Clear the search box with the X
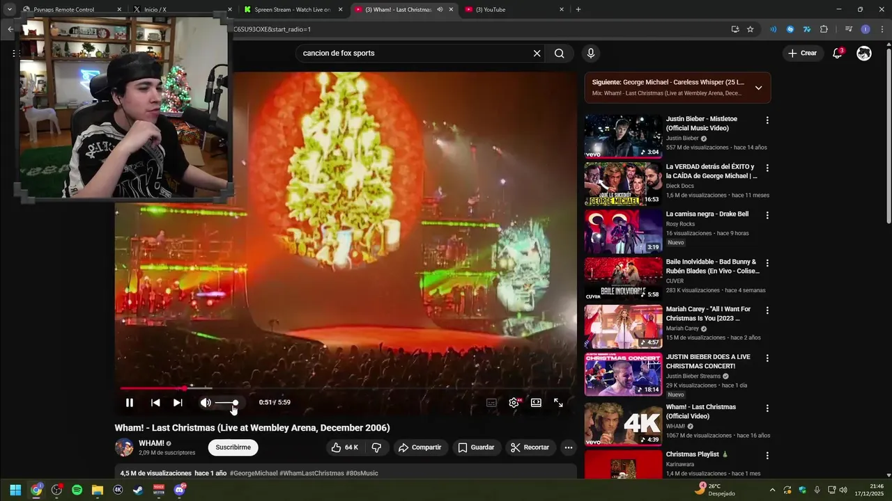Screen dimensions: 892x501 click(x=537, y=54)
